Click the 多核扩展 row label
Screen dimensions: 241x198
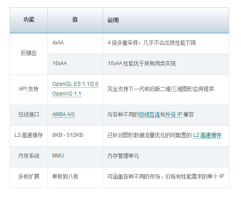(29, 177)
